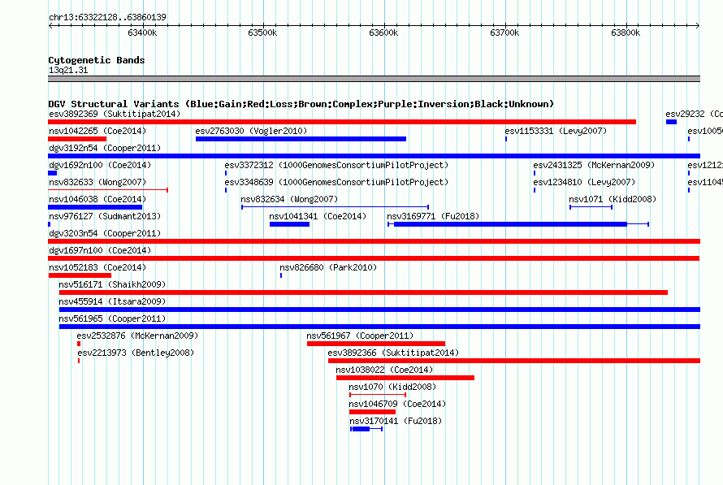Click the 63400k ruler position label
Screen dimensions: 723x485
(x=142, y=32)
